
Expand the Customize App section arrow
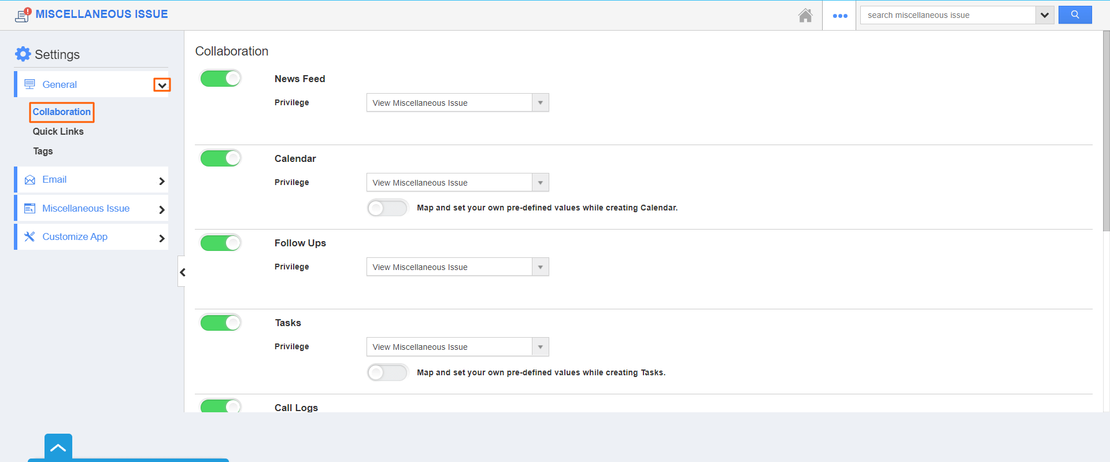[x=162, y=238]
